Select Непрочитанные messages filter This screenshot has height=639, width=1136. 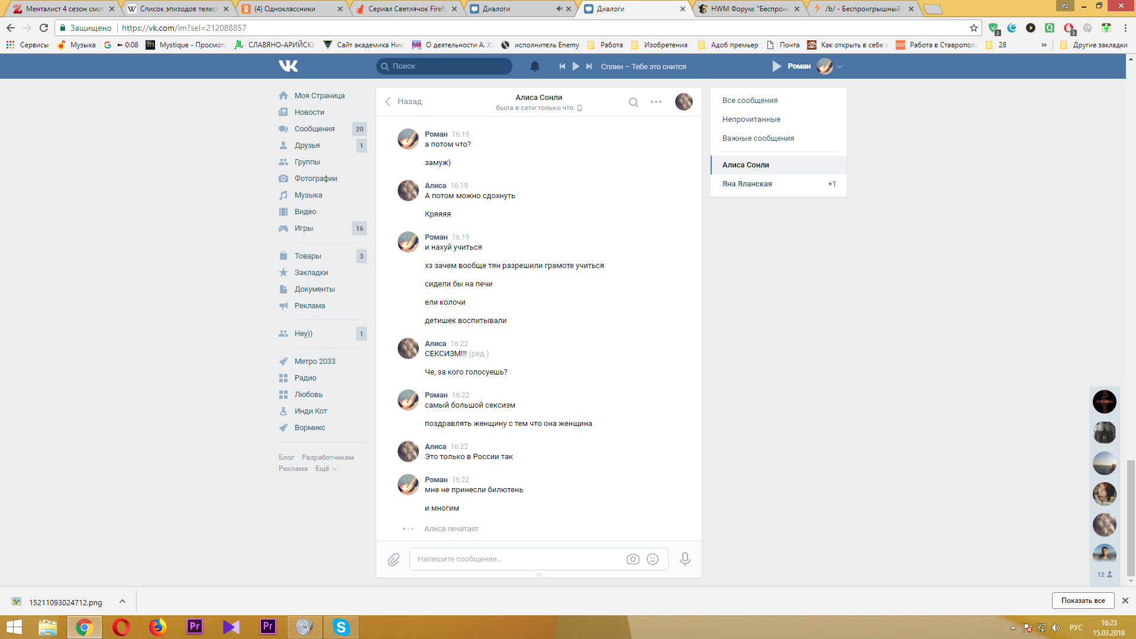pyautogui.click(x=751, y=120)
